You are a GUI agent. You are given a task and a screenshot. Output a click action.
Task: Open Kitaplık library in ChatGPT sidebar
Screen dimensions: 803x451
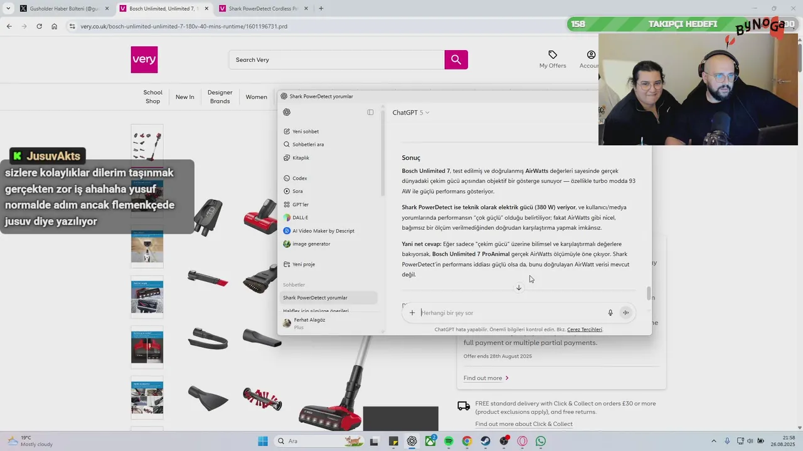[x=296, y=158]
